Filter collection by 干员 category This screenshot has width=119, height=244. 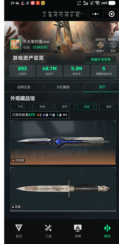[20, 106]
